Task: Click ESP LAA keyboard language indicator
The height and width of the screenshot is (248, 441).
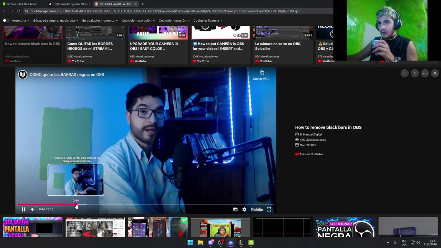Action: (404, 242)
